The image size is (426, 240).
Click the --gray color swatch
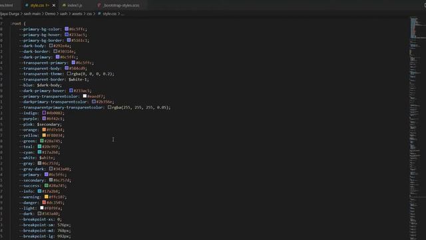pyautogui.click(x=39, y=163)
